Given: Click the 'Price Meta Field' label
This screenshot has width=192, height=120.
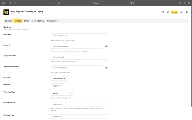Looking at the screenshot, I should click(x=9, y=103).
